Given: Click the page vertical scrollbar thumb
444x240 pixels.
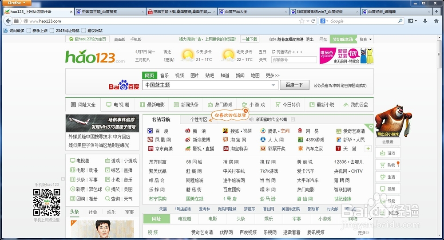Looking at the screenshot, I should click(439, 54).
